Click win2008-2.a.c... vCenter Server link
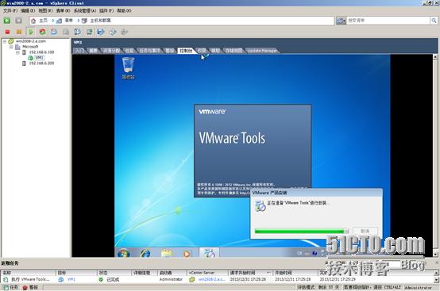Screen dimensions: 440x291 click(212, 280)
